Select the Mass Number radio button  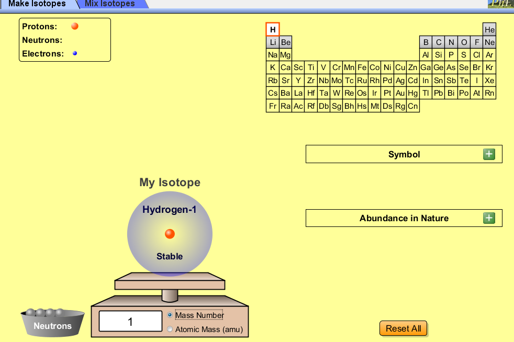point(170,315)
